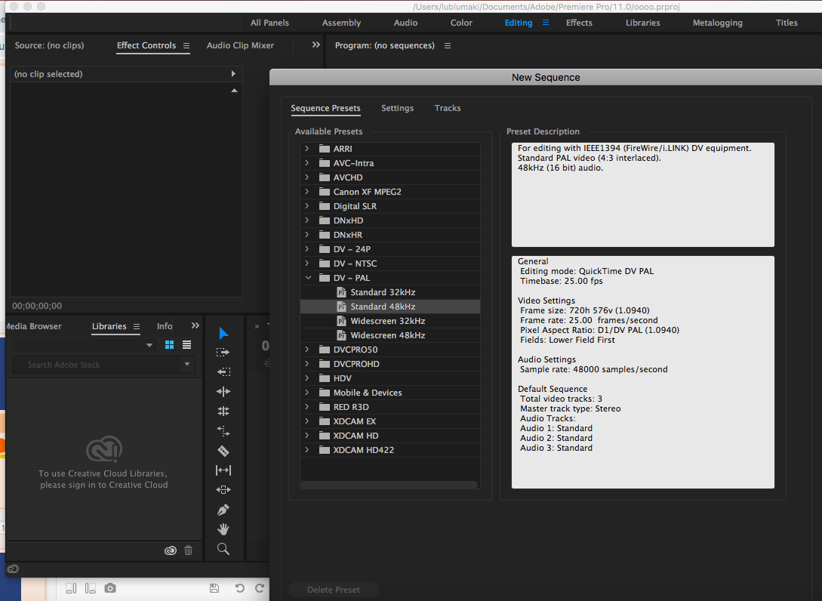Expand the AVCHD presets folder
The height and width of the screenshot is (601, 822).
[x=307, y=177]
